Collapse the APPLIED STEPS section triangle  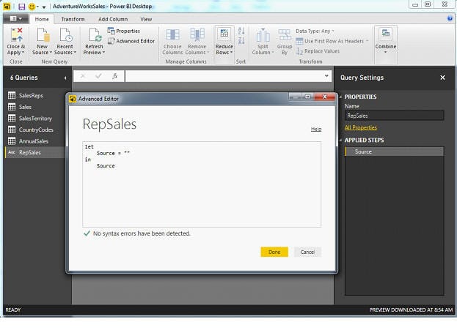coord(340,140)
